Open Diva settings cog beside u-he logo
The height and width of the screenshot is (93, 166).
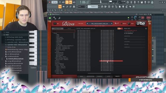coord(150,24)
